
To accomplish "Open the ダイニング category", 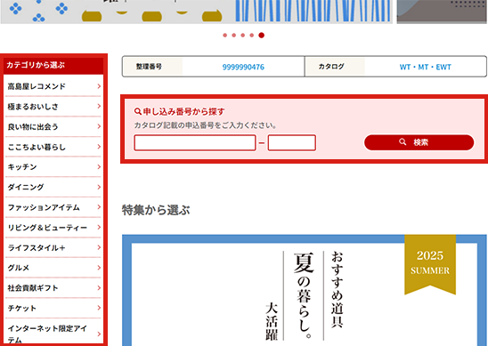I will point(53,187).
